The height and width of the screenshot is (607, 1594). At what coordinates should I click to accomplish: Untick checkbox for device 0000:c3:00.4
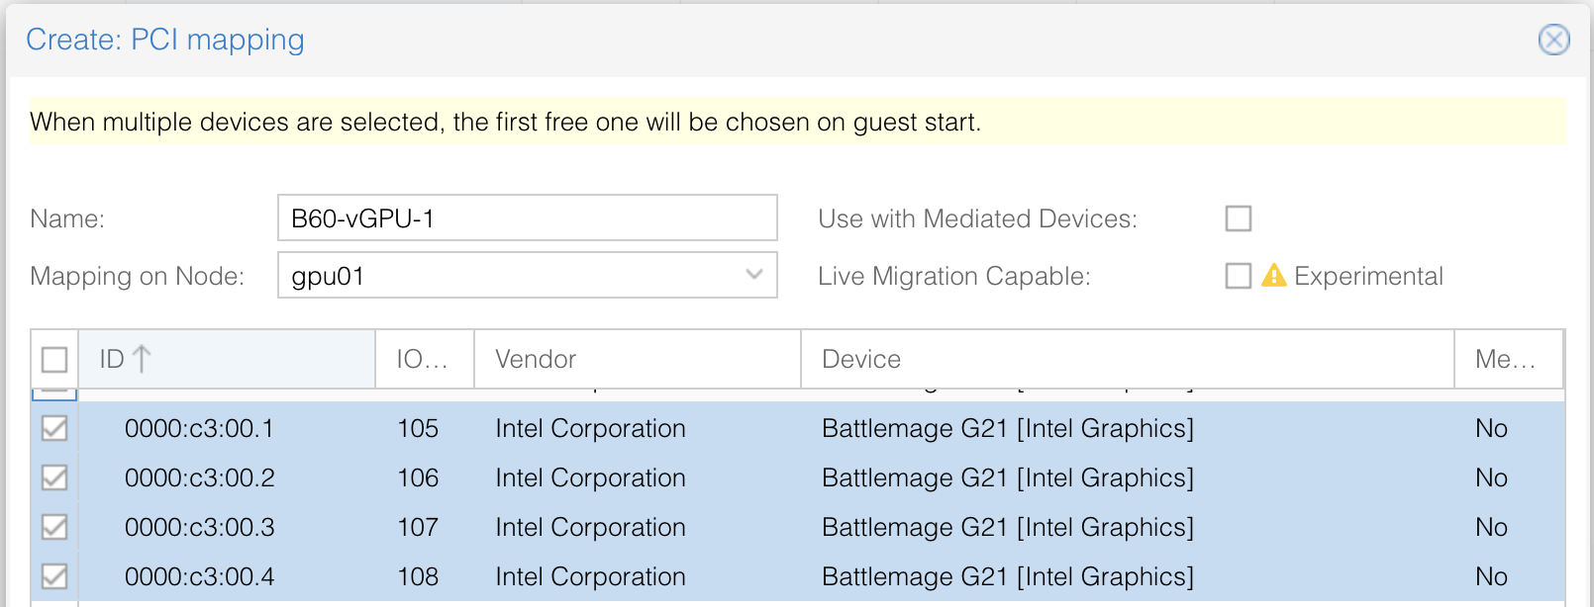(x=54, y=576)
